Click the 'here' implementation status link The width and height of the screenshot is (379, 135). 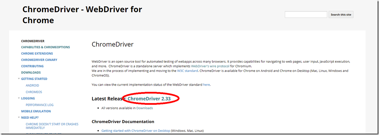[206, 85]
